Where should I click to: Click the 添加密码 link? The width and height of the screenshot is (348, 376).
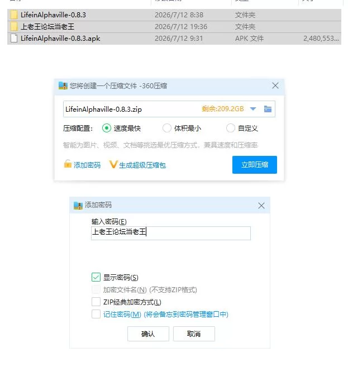pyautogui.click(x=87, y=165)
